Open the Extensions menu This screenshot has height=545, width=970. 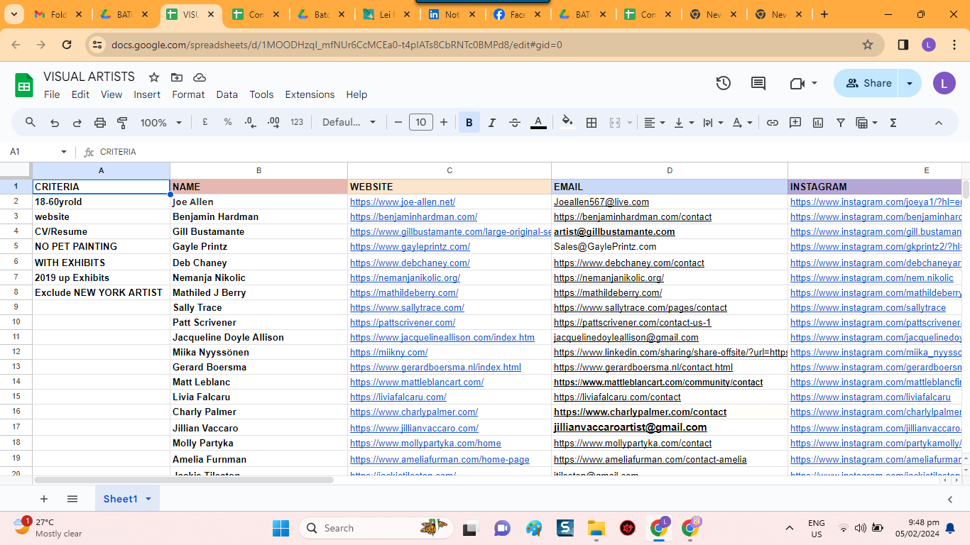pyautogui.click(x=310, y=94)
